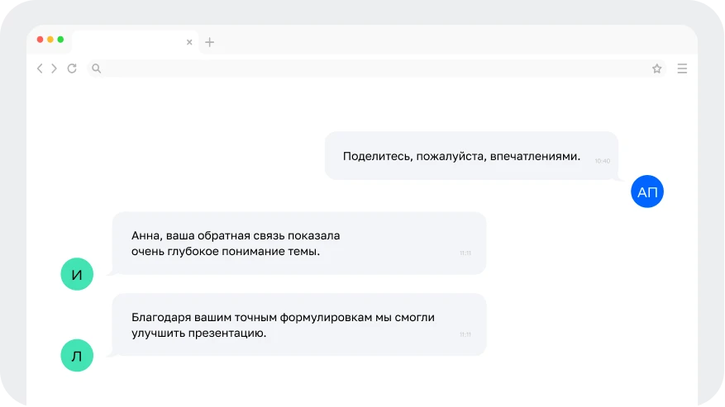The height and width of the screenshot is (407, 725).
Task: Open the browser hamburger menu
Action: [x=682, y=69]
